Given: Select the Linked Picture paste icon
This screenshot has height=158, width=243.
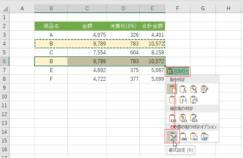Looking at the screenshot, I should [205, 136].
